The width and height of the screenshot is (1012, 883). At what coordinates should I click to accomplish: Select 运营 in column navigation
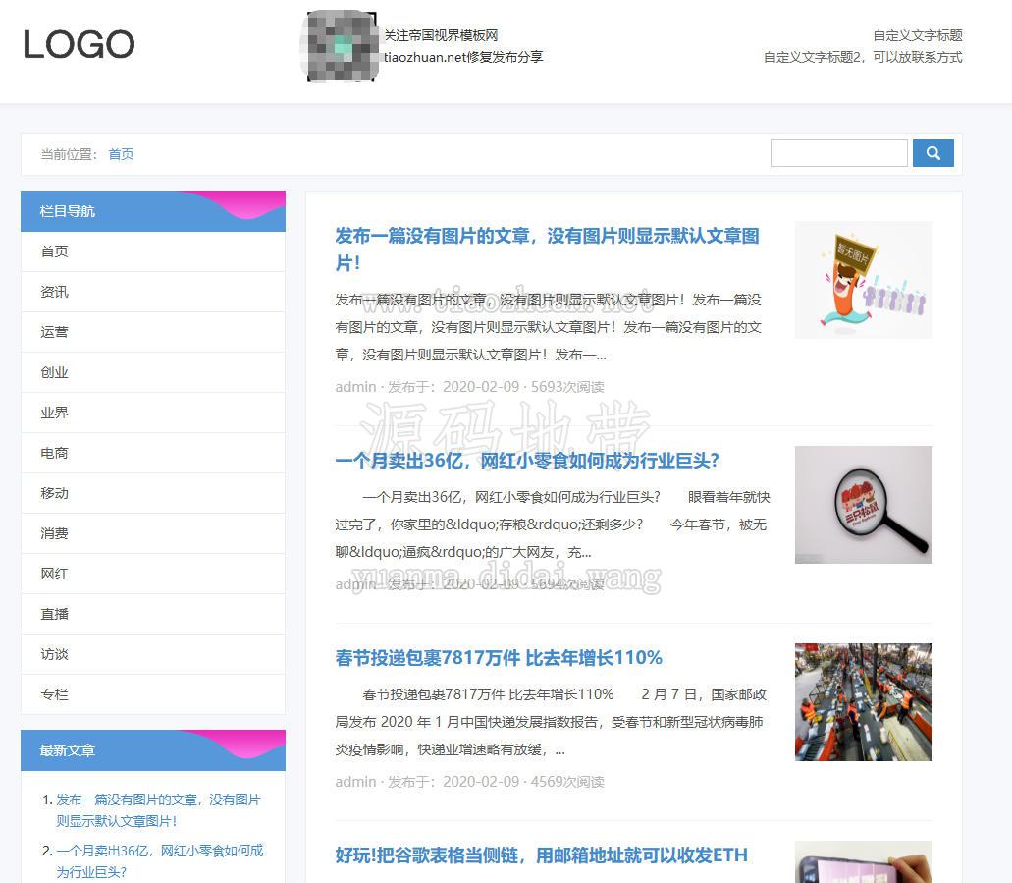point(153,332)
